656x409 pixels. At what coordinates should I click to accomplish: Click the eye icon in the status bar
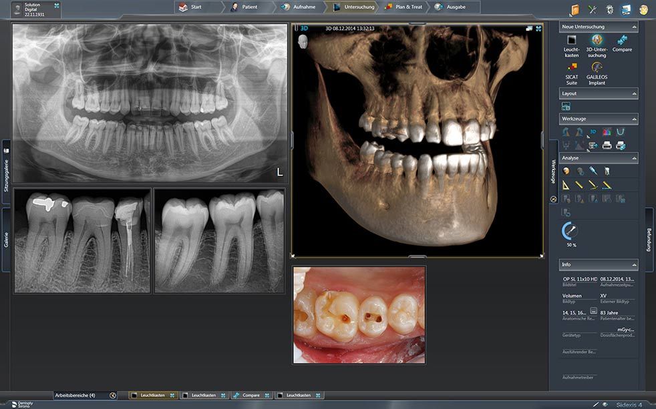tap(605, 404)
